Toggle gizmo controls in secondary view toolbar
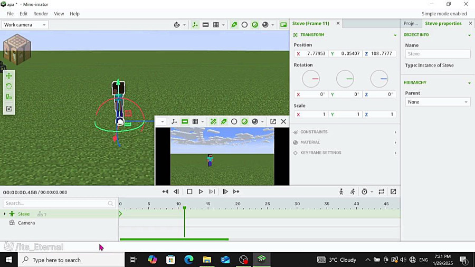Image resolution: width=475 pixels, height=267 pixels. 174,122
